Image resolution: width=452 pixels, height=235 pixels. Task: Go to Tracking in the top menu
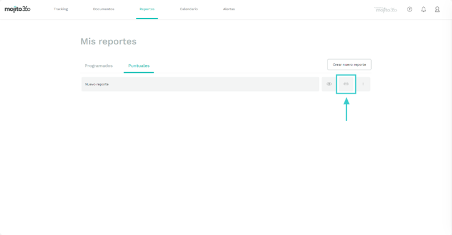(x=61, y=9)
